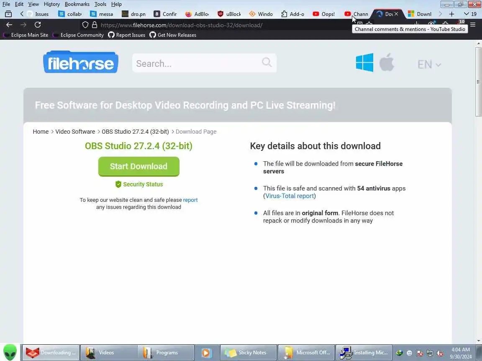
Task: Open Video Software breadcrumb
Action: pyautogui.click(x=75, y=132)
